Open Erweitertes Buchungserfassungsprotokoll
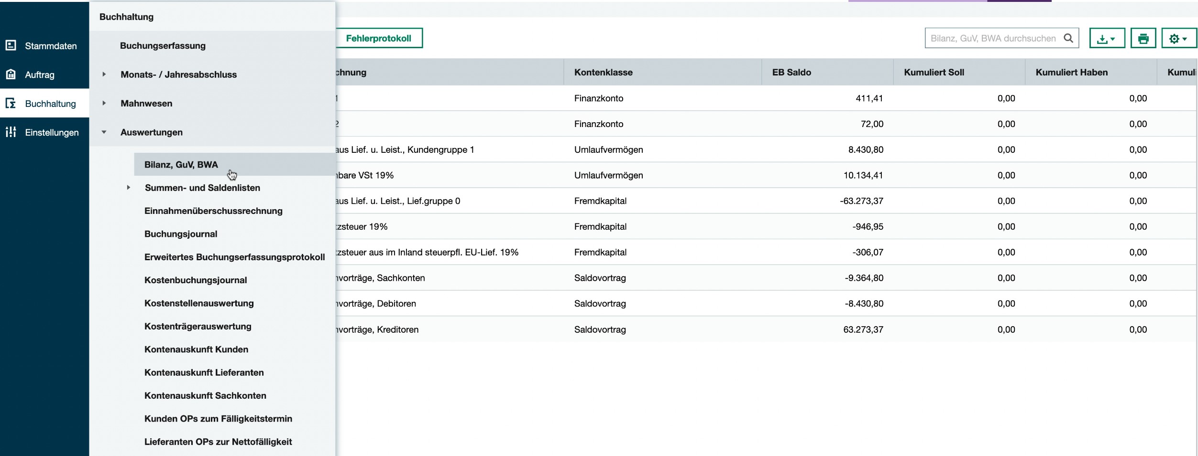Screen dimensions: 1198x456 coord(234,257)
